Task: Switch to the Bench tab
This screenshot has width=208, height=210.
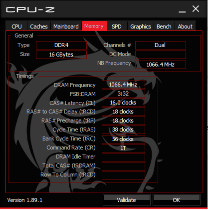Action: tap(164, 26)
